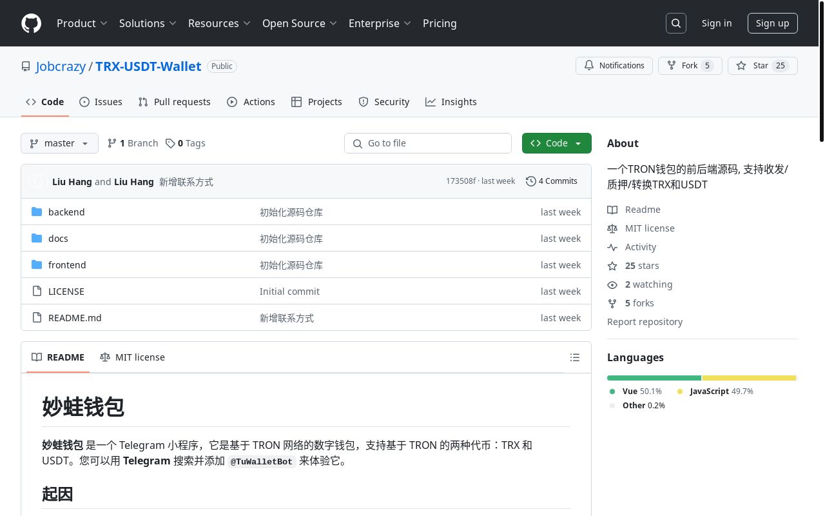
Task: Click the Sign up button
Action: [772, 23]
